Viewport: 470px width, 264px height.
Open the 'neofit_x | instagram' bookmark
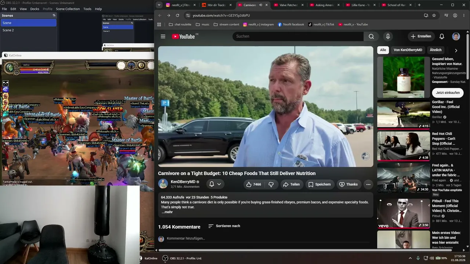tap(258, 25)
